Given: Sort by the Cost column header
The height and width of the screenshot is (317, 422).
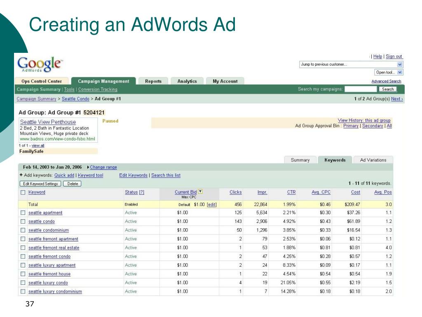Looking at the screenshot, I should point(356,192).
